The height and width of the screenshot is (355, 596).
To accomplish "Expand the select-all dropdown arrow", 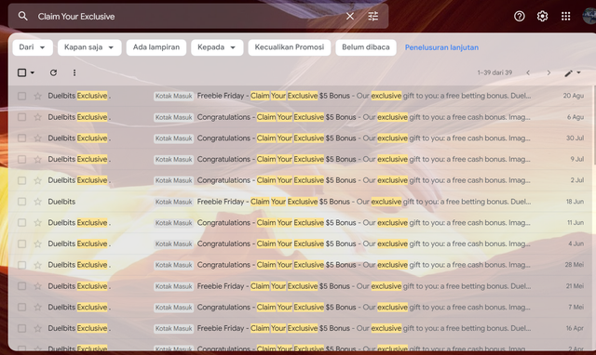I will (33, 72).
